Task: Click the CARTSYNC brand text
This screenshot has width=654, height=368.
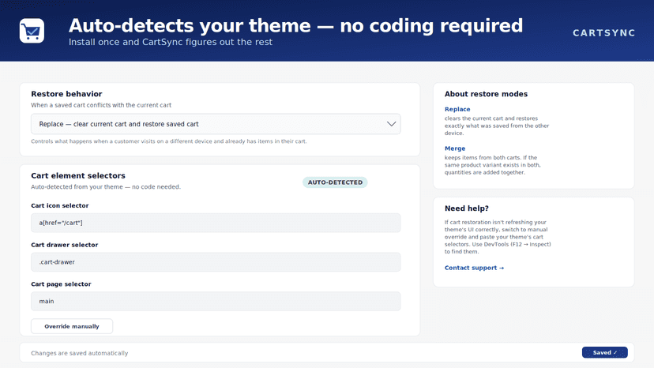Action: pos(604,33)
